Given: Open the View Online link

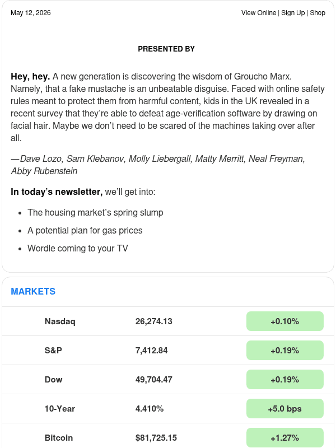Looking at the screenshot, I should tap(259, 13).
